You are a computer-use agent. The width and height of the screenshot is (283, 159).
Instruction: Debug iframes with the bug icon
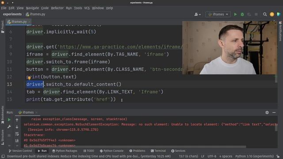coord(242,14)
